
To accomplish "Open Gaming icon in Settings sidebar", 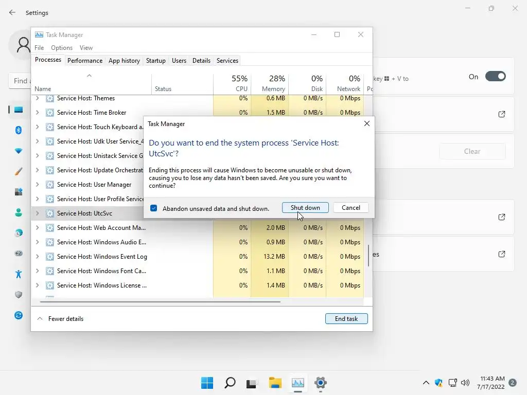I will click(19, 253).
